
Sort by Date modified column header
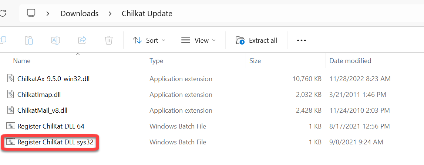click(350, 61)
